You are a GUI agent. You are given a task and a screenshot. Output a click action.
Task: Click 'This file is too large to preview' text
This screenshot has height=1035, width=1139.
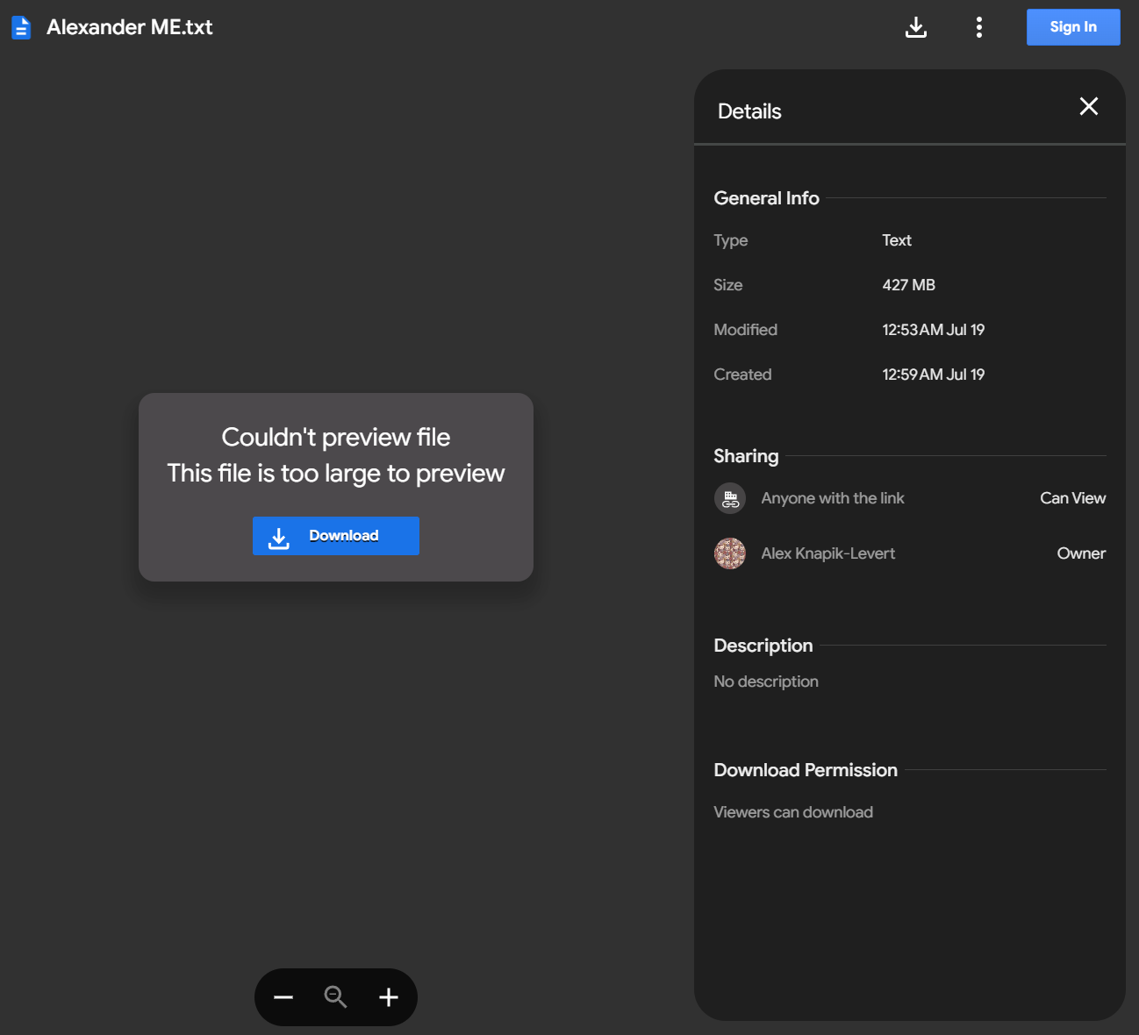pos(336,473)
